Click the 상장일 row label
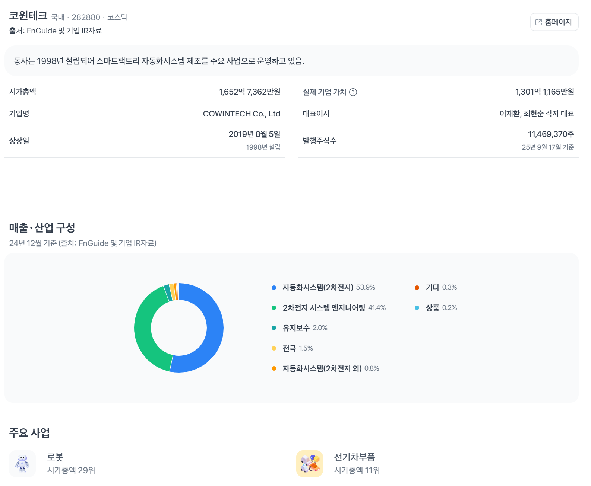 coord(19,141)
